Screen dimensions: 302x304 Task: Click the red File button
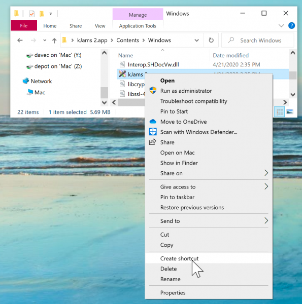pos(24,26)
